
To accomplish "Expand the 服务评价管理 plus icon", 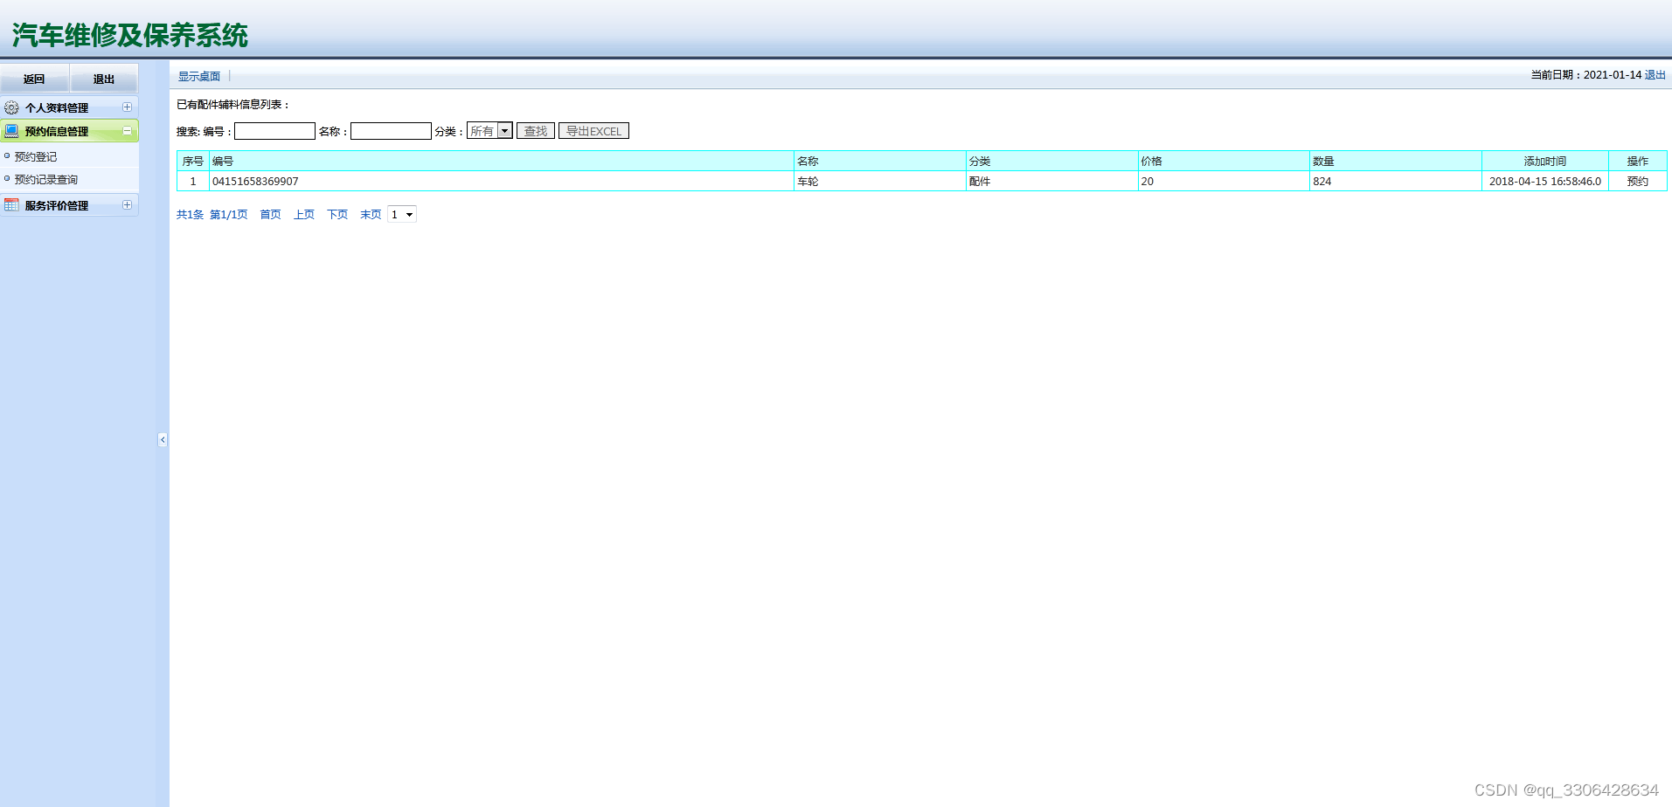I will point(127,205).
